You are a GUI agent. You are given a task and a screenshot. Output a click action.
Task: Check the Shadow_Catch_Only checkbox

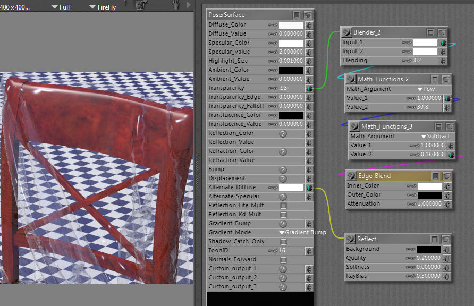point(283,242)
